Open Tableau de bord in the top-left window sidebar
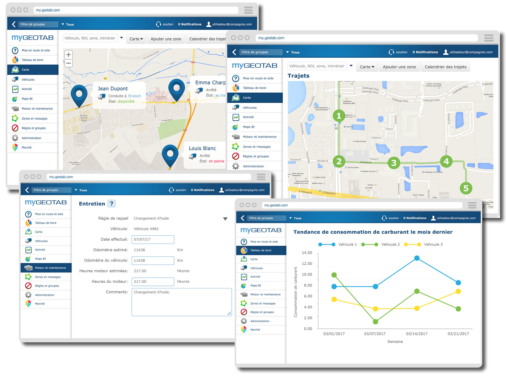Screen dimensions: 506x379 [33, 60]
